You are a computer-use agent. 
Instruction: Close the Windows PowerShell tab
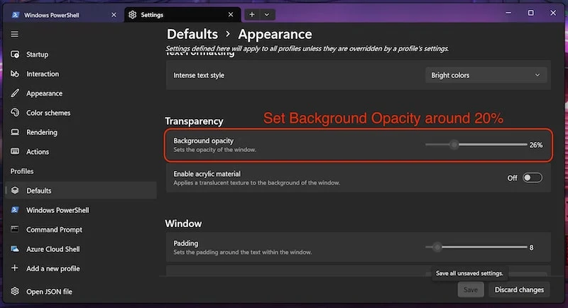tap(114, 15)
